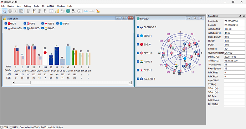The height and width of the screenshot is (129, 246).
Task: Click the Signal Level horizontal scrollbar thumb
Action: coord(22,82)
